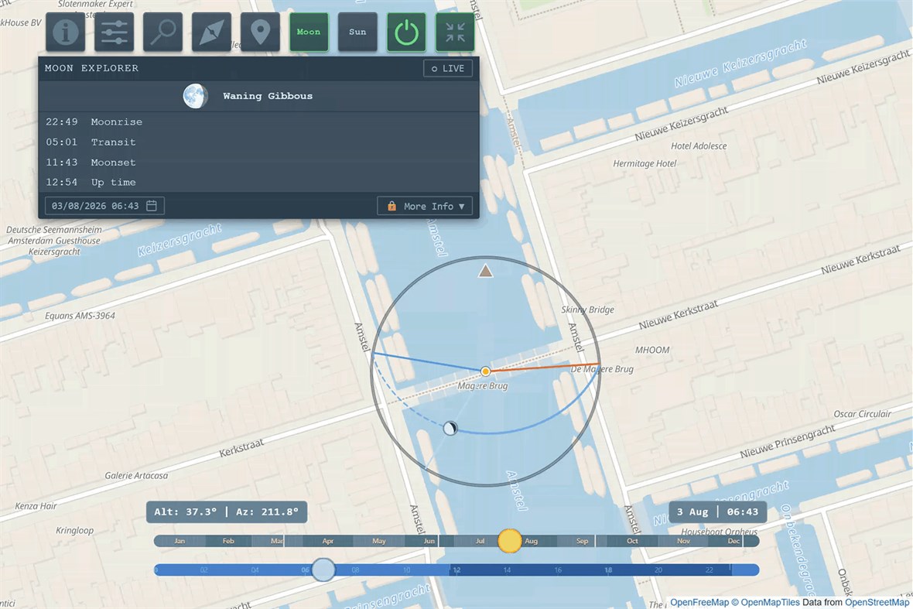
Task: Click the moon position marker on compass
Action: coord(450,429)
